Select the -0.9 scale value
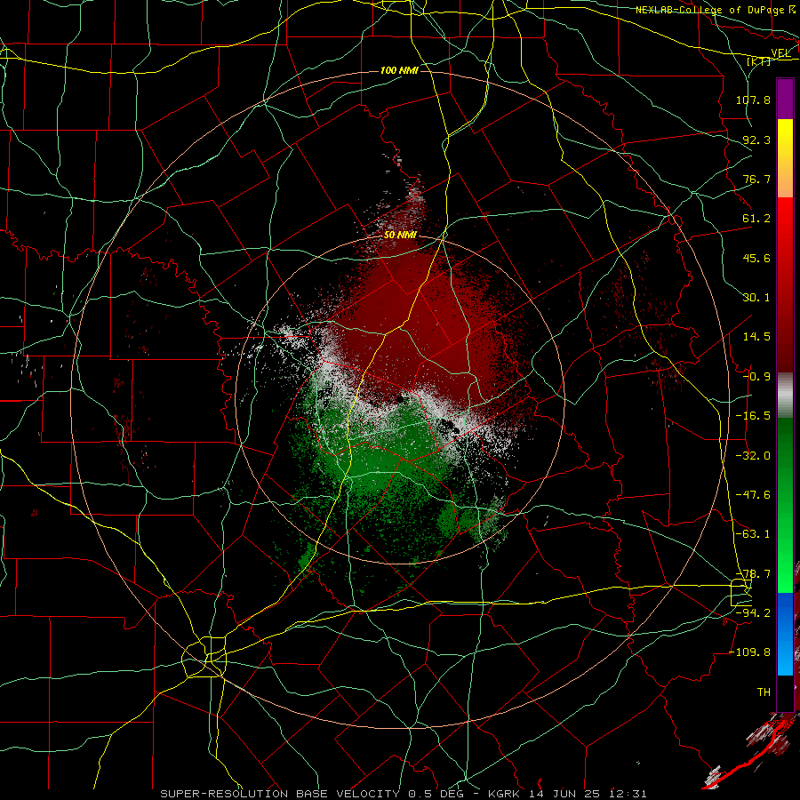The height and width of the screenshot is (800, 800). pyautogui.click(x=756, y=377)
